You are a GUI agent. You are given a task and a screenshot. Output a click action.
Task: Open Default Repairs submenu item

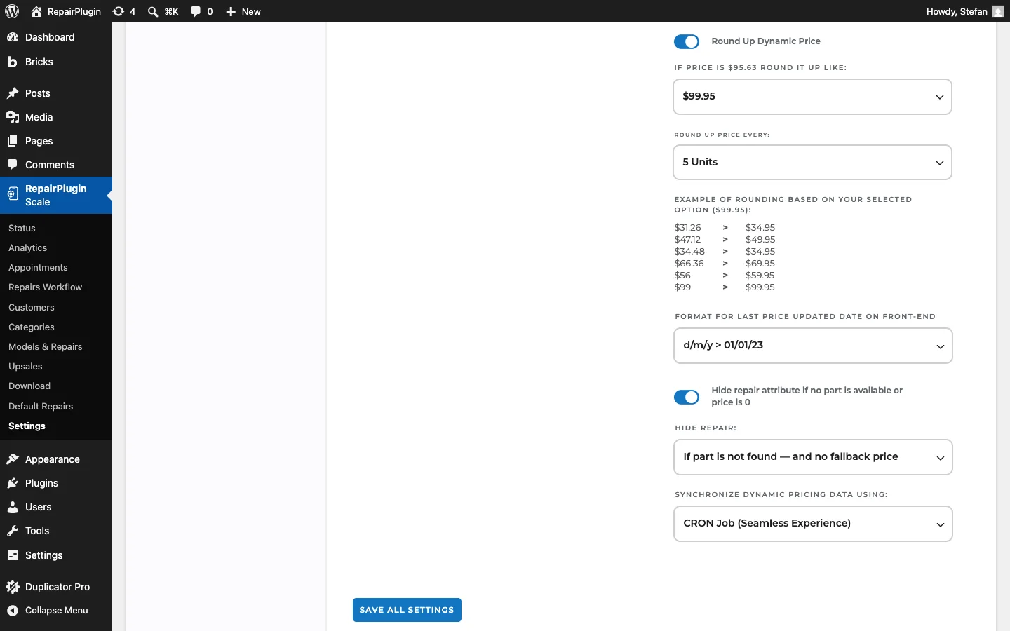pyautogui.click(x=41, y=407)
